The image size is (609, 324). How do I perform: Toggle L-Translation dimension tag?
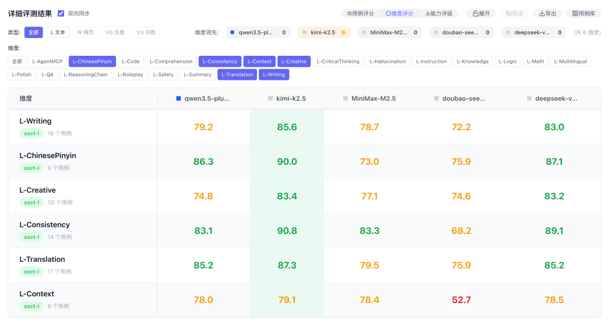coord(237,74)
